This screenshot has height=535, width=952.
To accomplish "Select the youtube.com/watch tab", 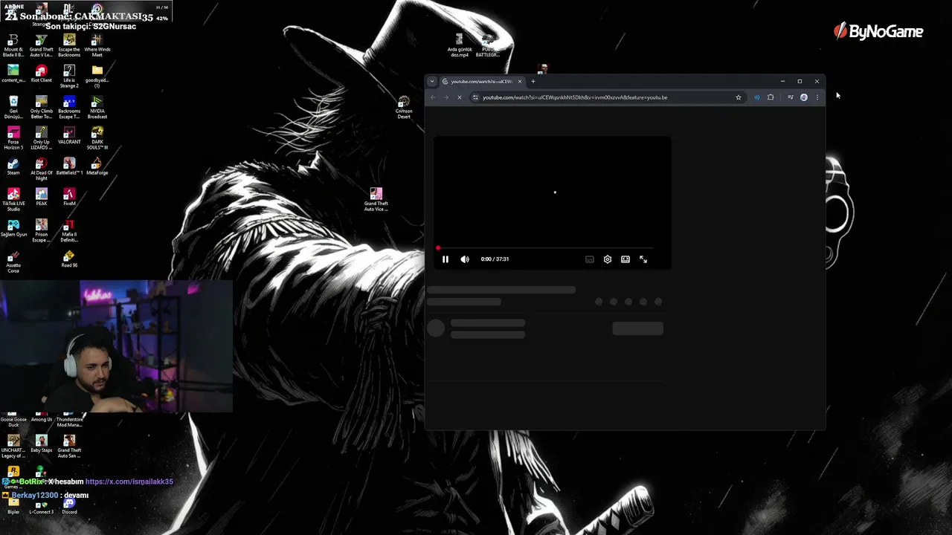I will pos(482,82).
